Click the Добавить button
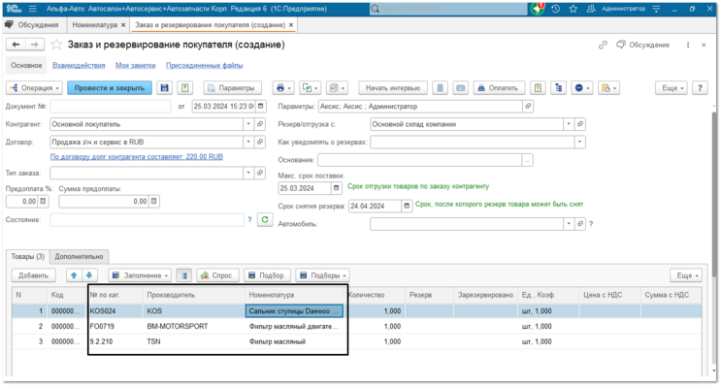 coord(34,275)
